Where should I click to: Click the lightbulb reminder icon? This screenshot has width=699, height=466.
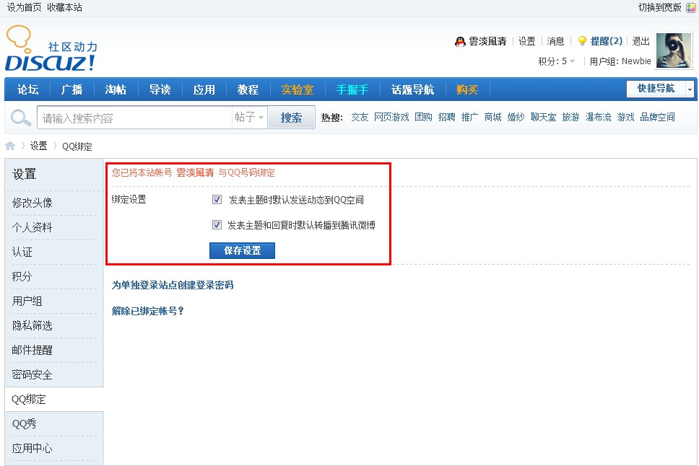[x=582, y=41]
